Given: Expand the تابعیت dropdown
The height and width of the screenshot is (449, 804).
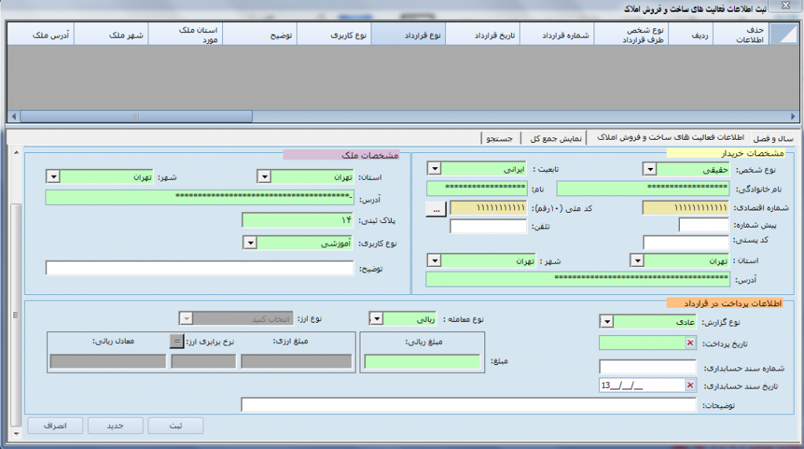Looking at the screenshot, I should click(x=433, y=169).
